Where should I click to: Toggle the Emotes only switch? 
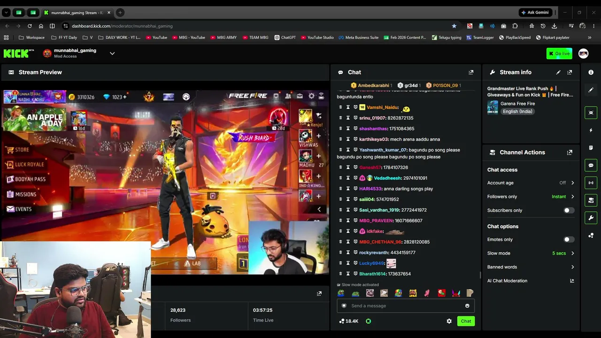click(x=569, y=239)
